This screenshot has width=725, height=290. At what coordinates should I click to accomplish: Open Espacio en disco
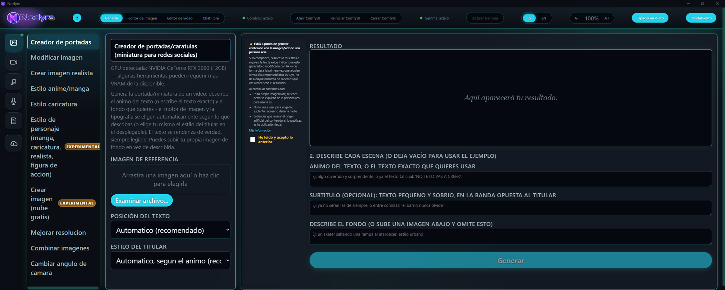click(650, 18)
